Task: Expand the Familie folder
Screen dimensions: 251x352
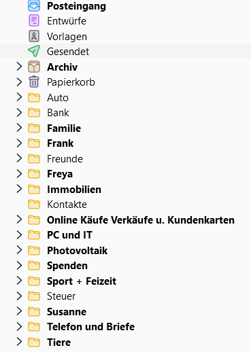Action: pos(19,128)
